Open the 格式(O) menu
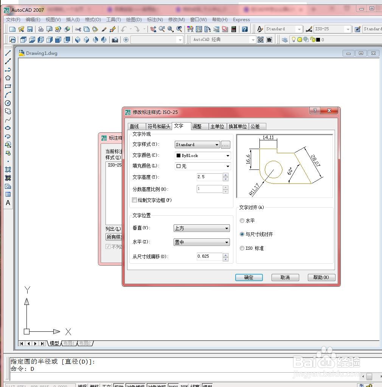 coord(93,20)
